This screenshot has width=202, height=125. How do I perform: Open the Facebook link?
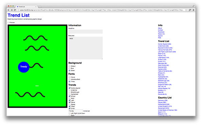point(161,32)
